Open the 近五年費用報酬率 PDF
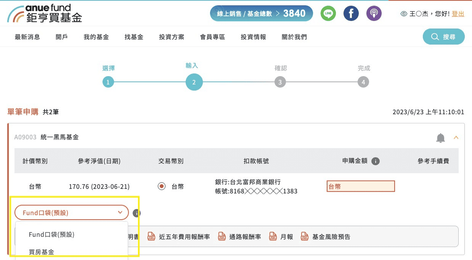The width and height of the screenshot is (472, 260). tap(179, 236)
